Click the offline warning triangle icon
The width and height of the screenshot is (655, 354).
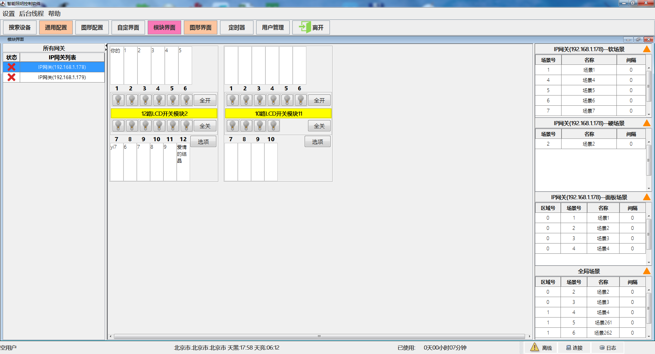[535, 348]
